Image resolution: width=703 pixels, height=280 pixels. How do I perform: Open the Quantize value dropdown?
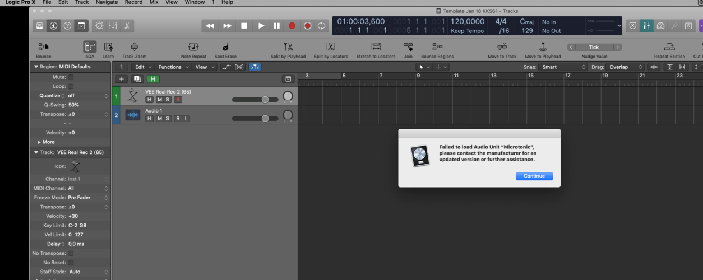tap(87, 96)
